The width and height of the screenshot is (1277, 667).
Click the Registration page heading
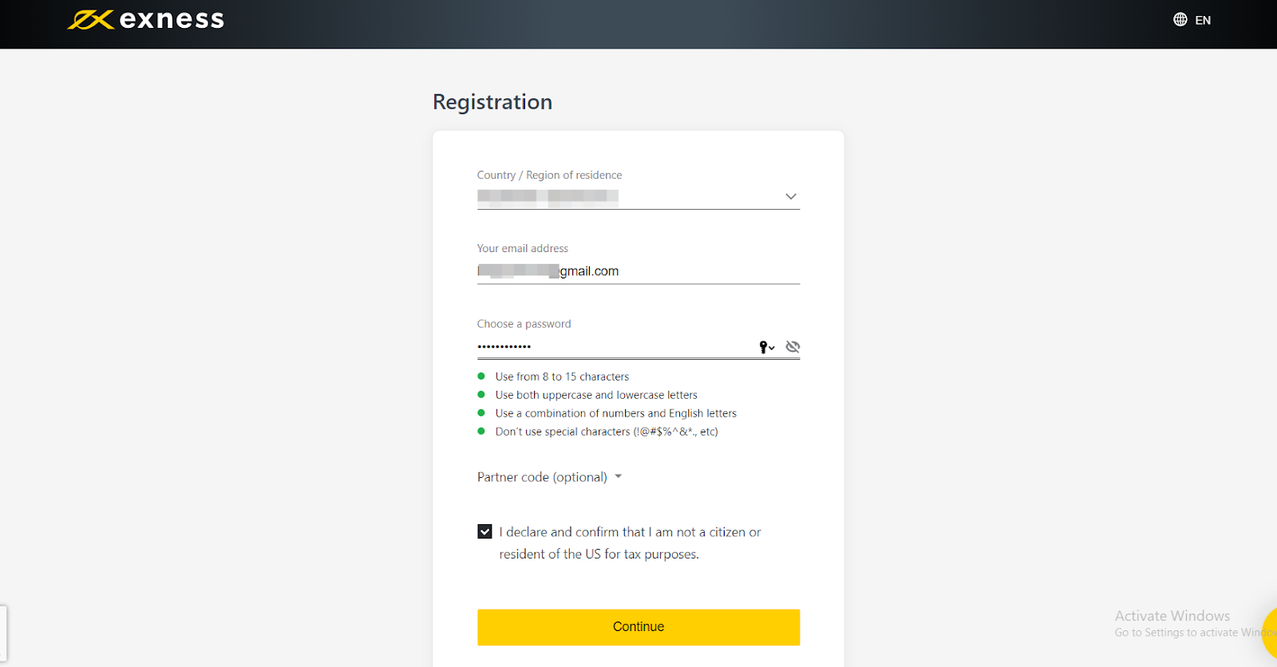(492, 102)
